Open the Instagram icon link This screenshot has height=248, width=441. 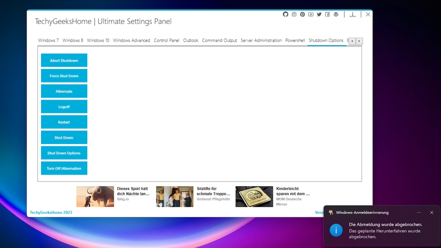pyautogui.click(x=294, y=14)
